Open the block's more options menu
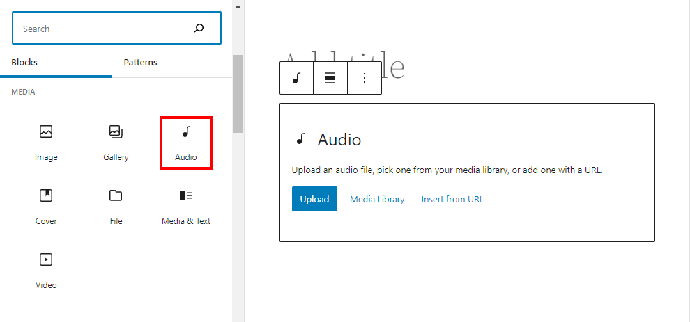The width and height of the screenshot is (690, 322). [x=364, y=78]
